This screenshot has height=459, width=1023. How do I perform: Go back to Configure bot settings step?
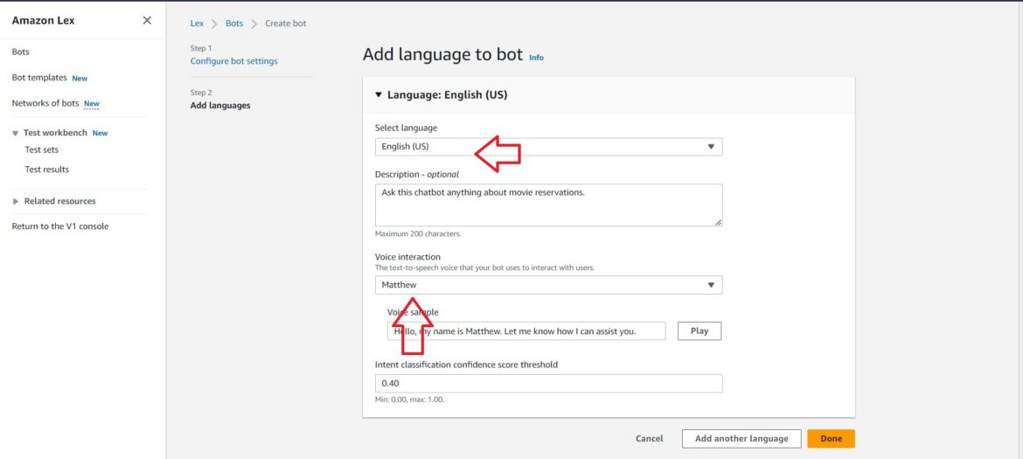tap(233, 61)
